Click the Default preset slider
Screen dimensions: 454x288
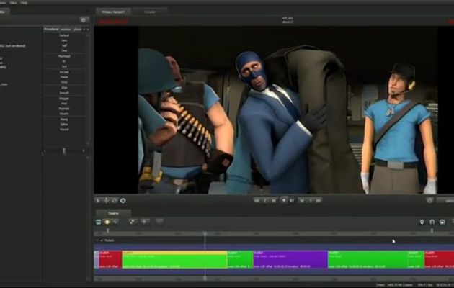pos(64,35)
